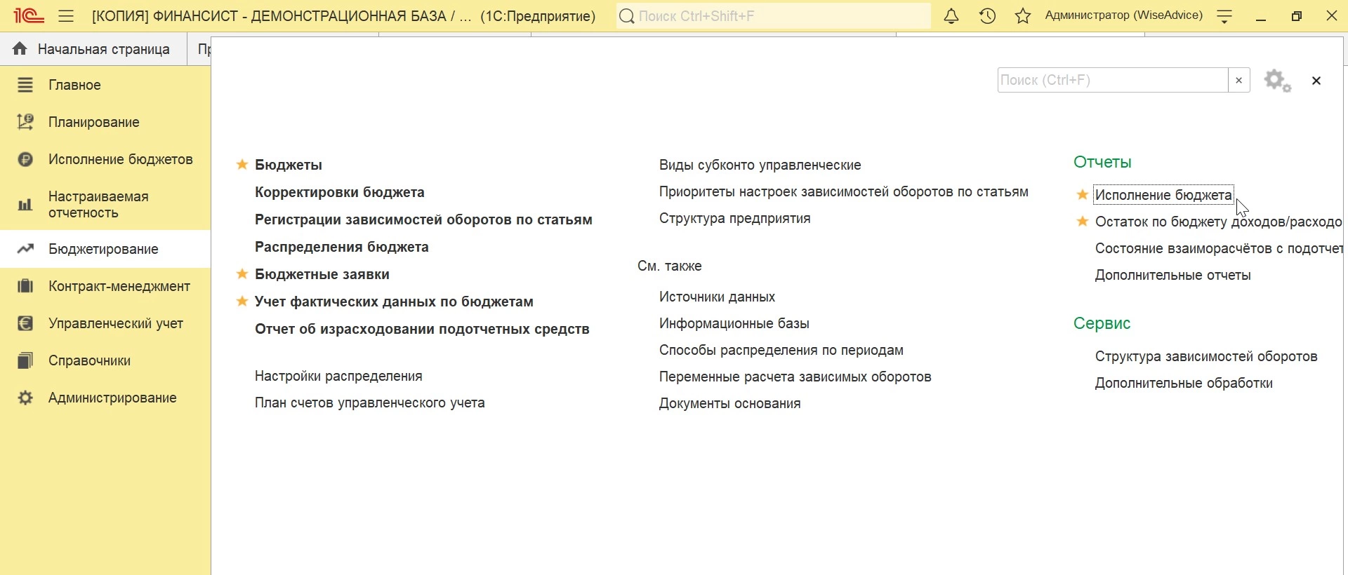Toggle favorite star for Учет фактических данных
This screenshot has width=1348, height=575.
(x=242, y=302)
